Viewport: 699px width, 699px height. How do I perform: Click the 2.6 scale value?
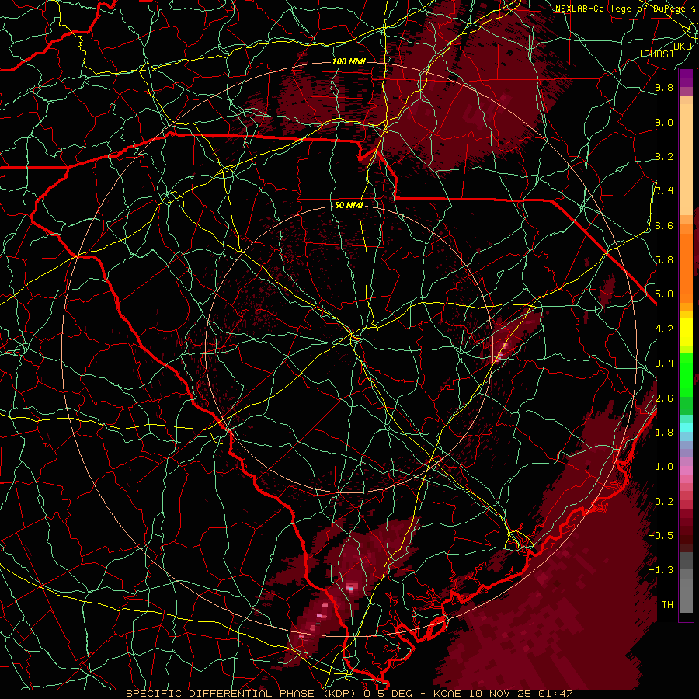[x=664, y=398]
